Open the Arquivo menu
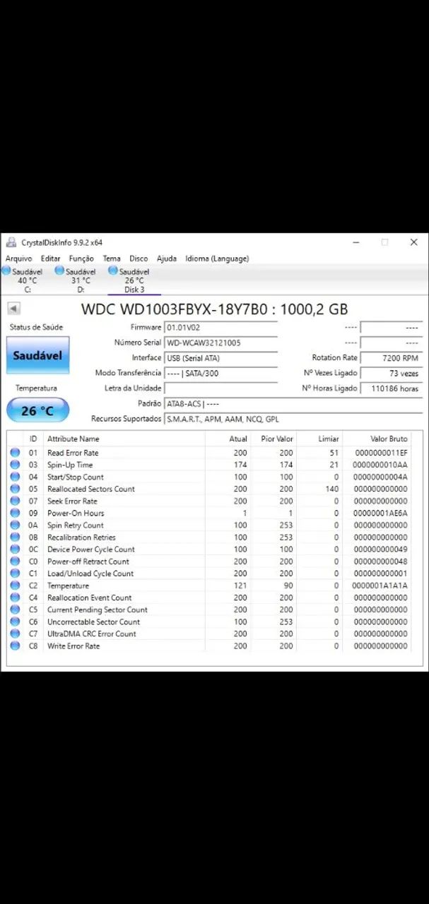Image resolution: width=429 pixels, height=904 pixels. coord(19,258)
